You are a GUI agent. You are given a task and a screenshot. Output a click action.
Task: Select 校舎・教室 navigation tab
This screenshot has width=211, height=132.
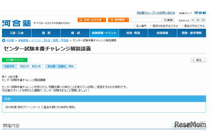[x=133, y=33]
